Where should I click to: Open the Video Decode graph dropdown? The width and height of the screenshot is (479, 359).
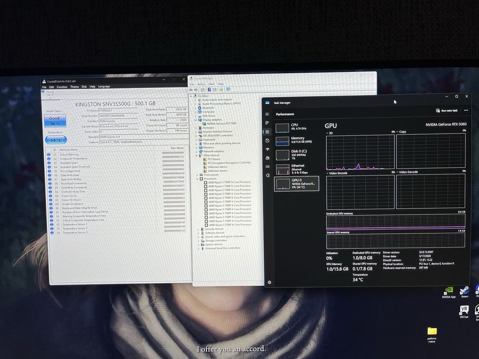(407, 172)
